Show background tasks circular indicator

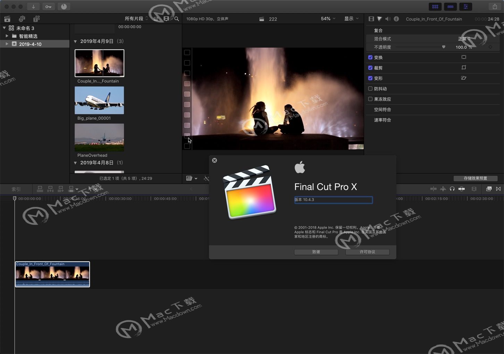64,7
